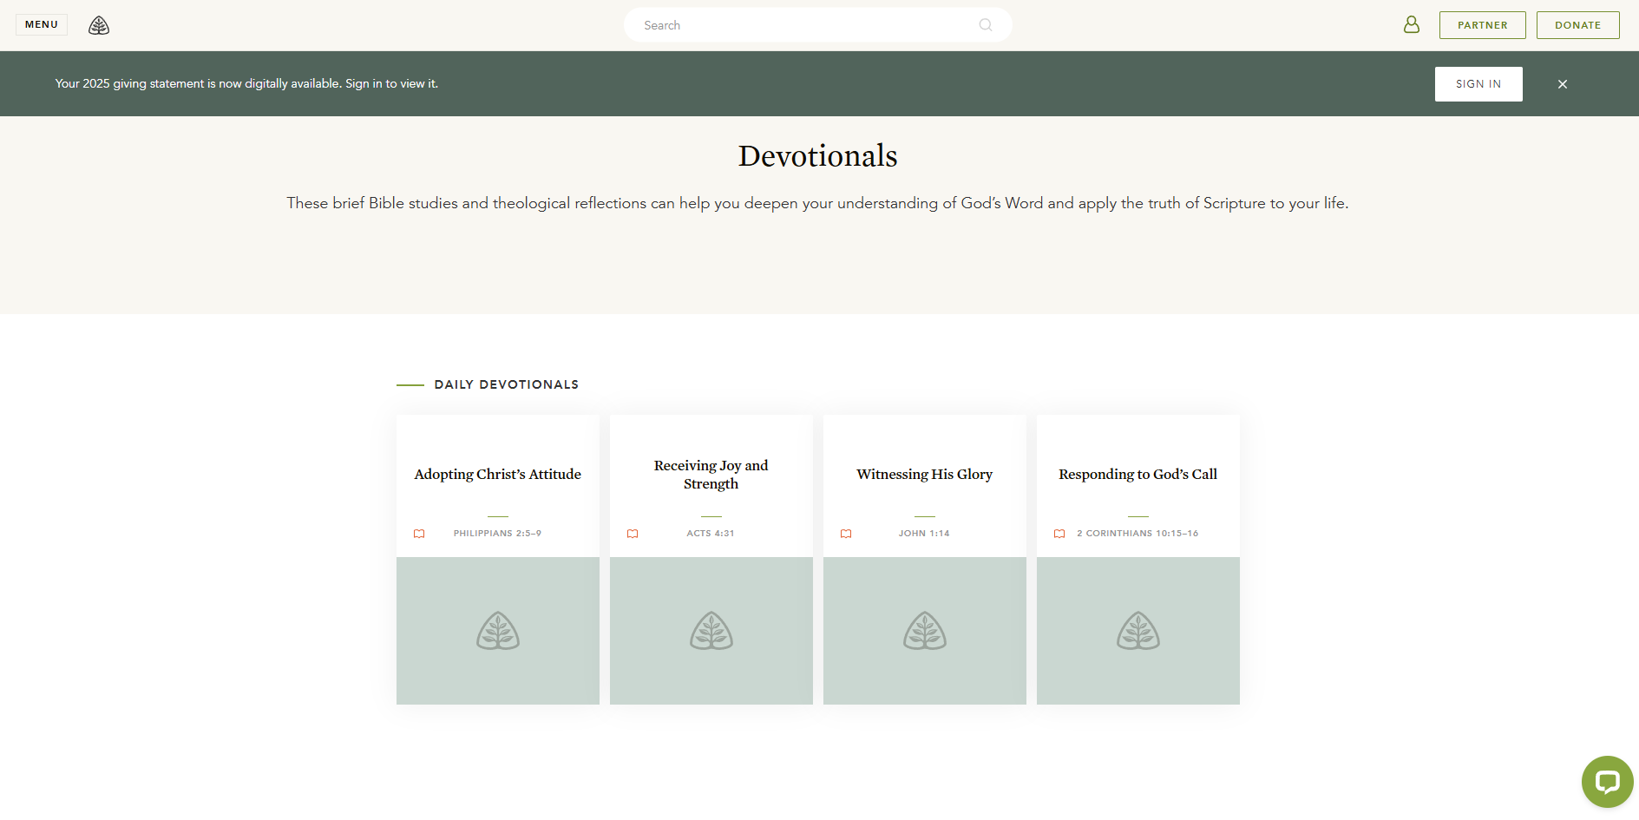Click book icon on Acts 4:31 card
1639x820 pixels.
pyautogui.click(x=633, y=534)
